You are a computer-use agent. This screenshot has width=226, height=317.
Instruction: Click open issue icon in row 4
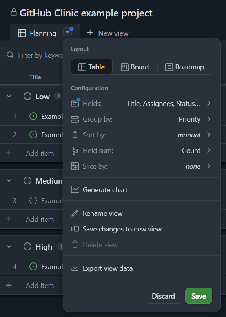tap(33, 266)
